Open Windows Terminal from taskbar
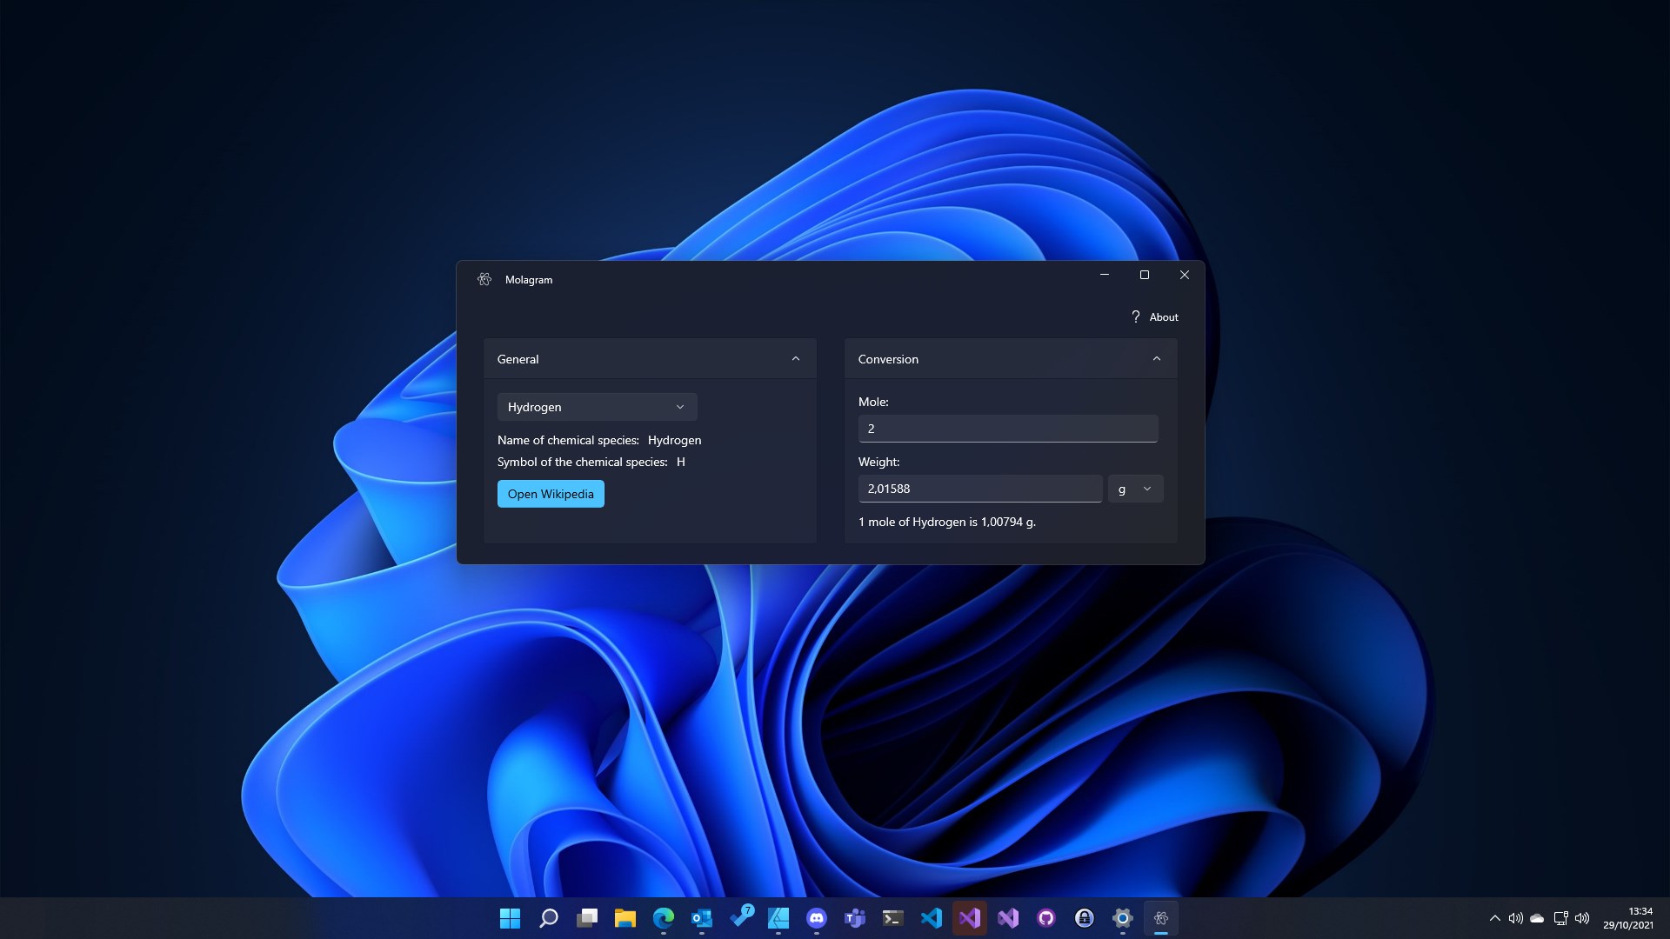 click(x=892, y=918)
